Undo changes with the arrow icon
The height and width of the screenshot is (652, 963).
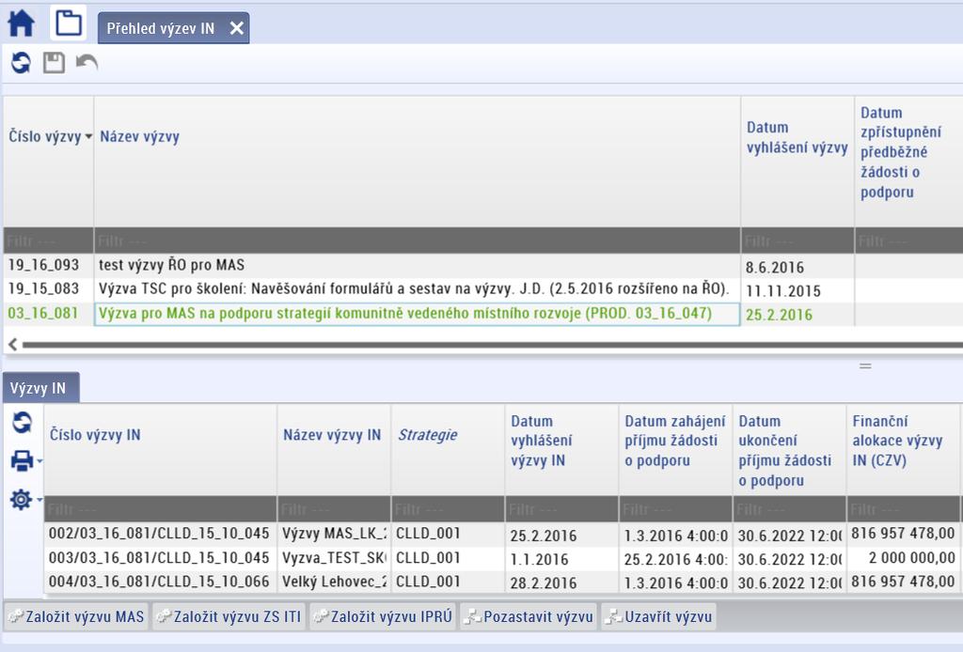click(87, 63)
